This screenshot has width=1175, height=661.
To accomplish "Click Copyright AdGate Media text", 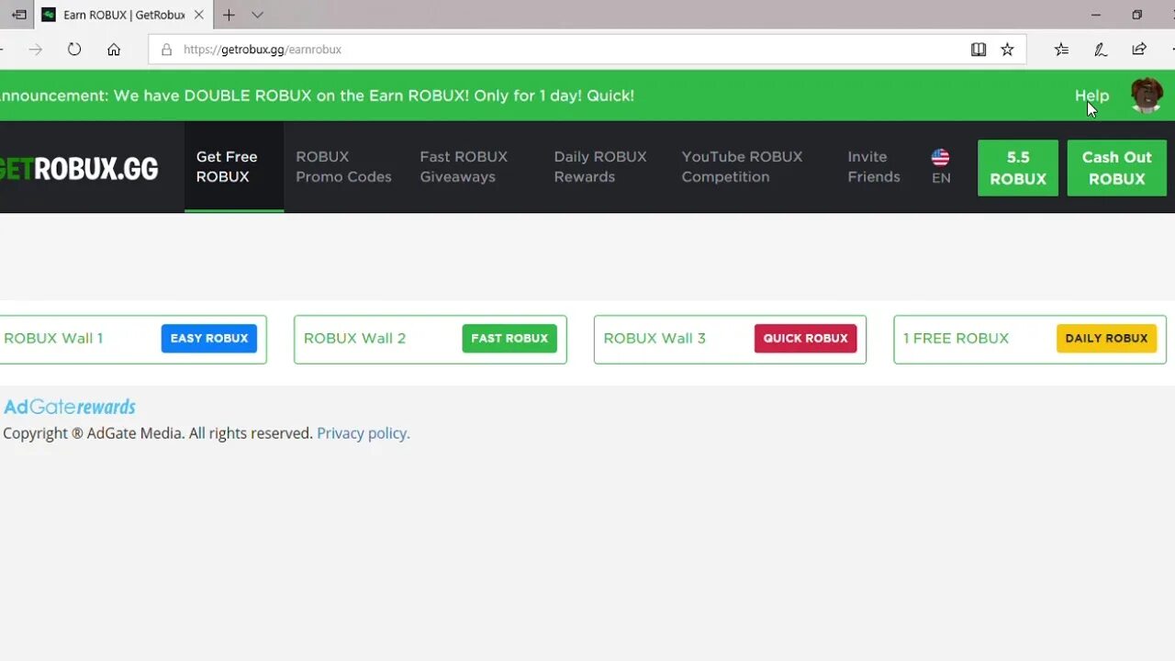I will point(158,433).
